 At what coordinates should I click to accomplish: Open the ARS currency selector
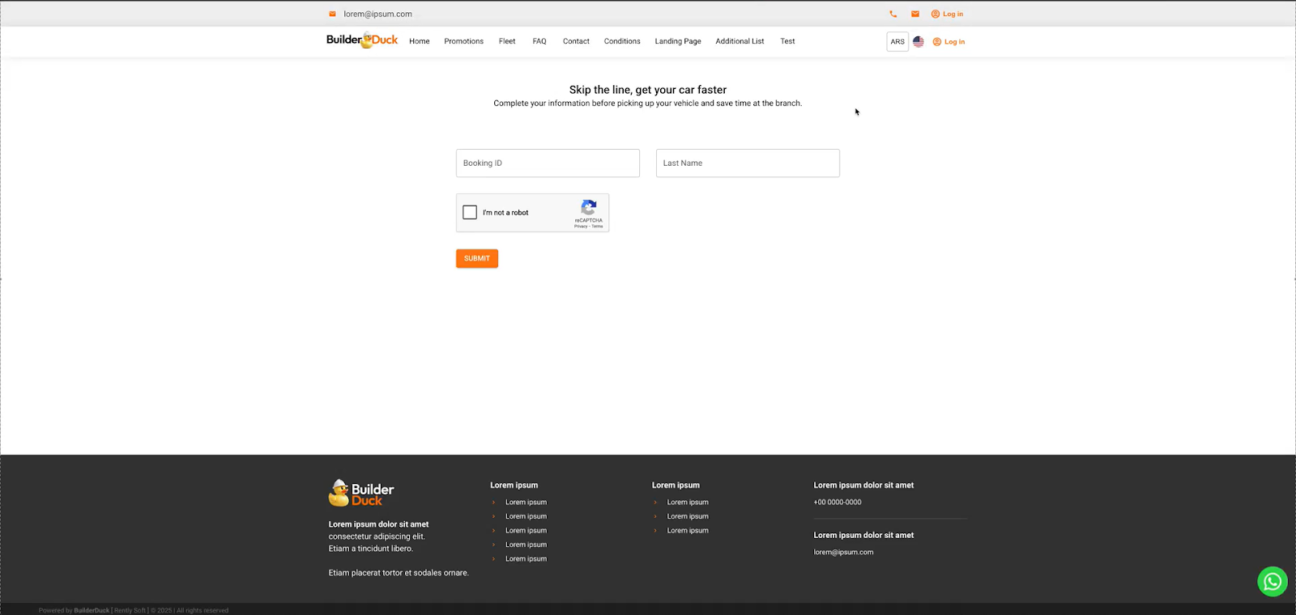click(897, 41)
